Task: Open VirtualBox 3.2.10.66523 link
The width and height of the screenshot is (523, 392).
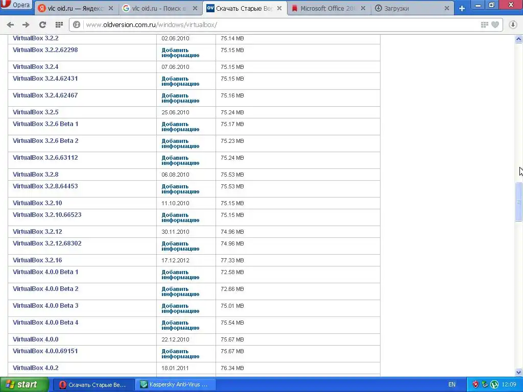Action: point(47,215)
